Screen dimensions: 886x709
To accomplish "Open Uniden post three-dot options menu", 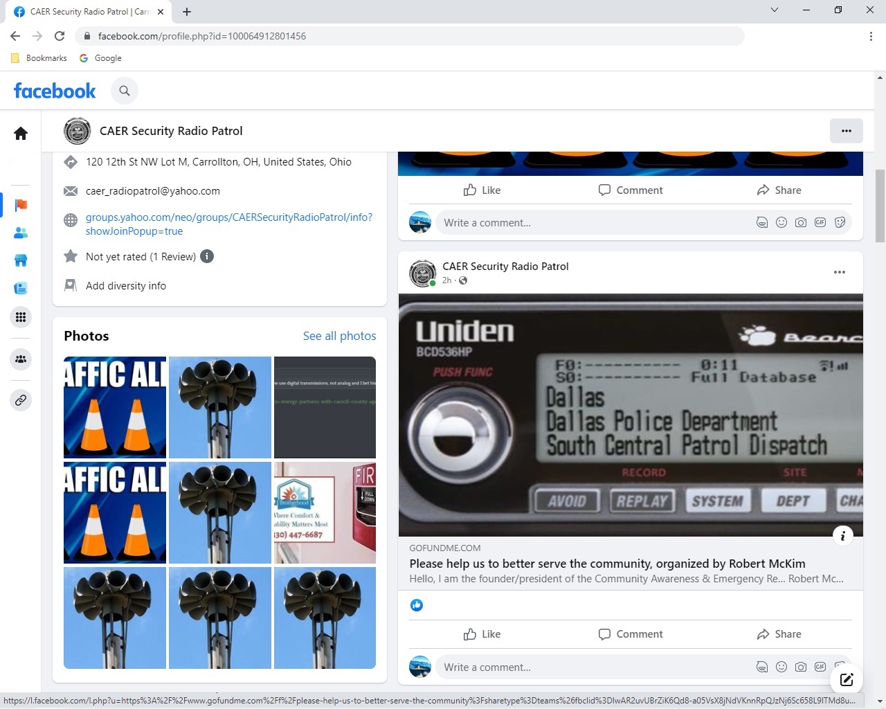I will [x=840, y=272].
